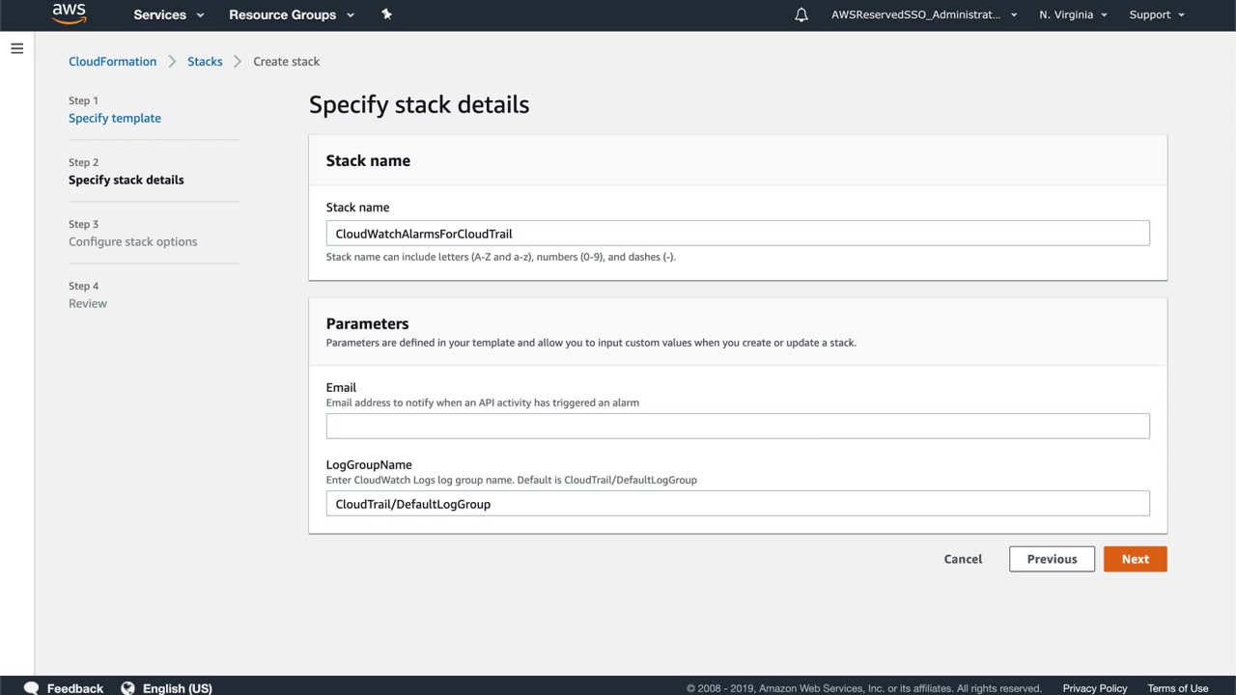This screenshot has height=695, width=1236.
Task: Open the Support menu
Action: 1156,14
